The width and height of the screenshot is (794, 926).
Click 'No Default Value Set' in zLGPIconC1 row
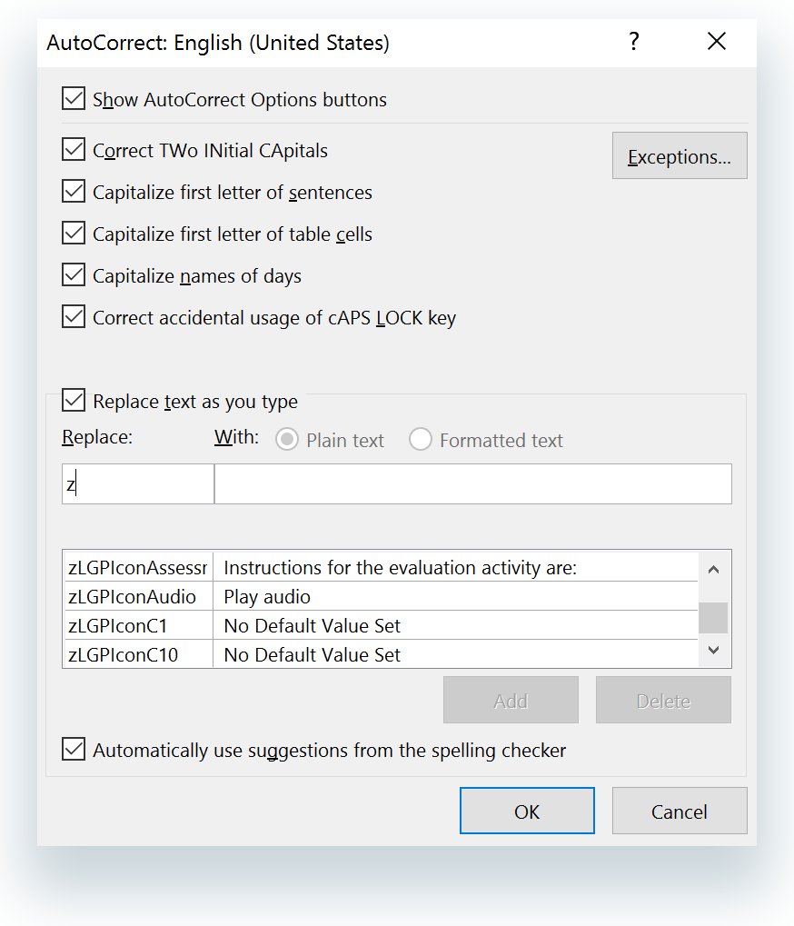click(313, 625)
